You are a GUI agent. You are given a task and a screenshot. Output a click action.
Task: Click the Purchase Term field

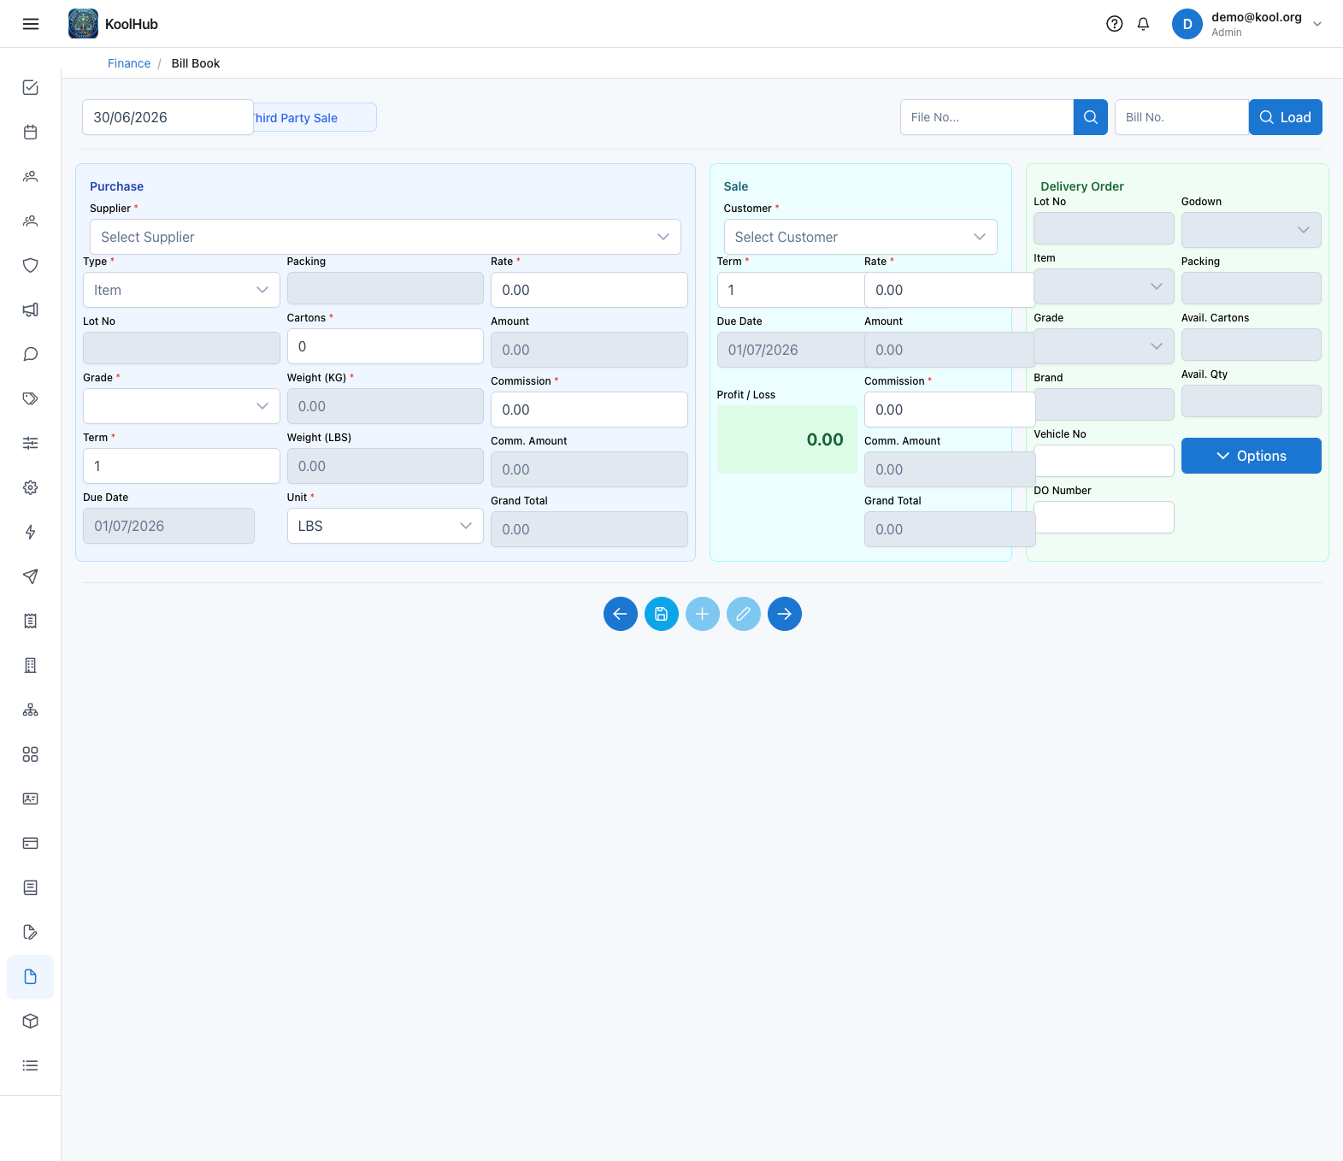(181, 466)
